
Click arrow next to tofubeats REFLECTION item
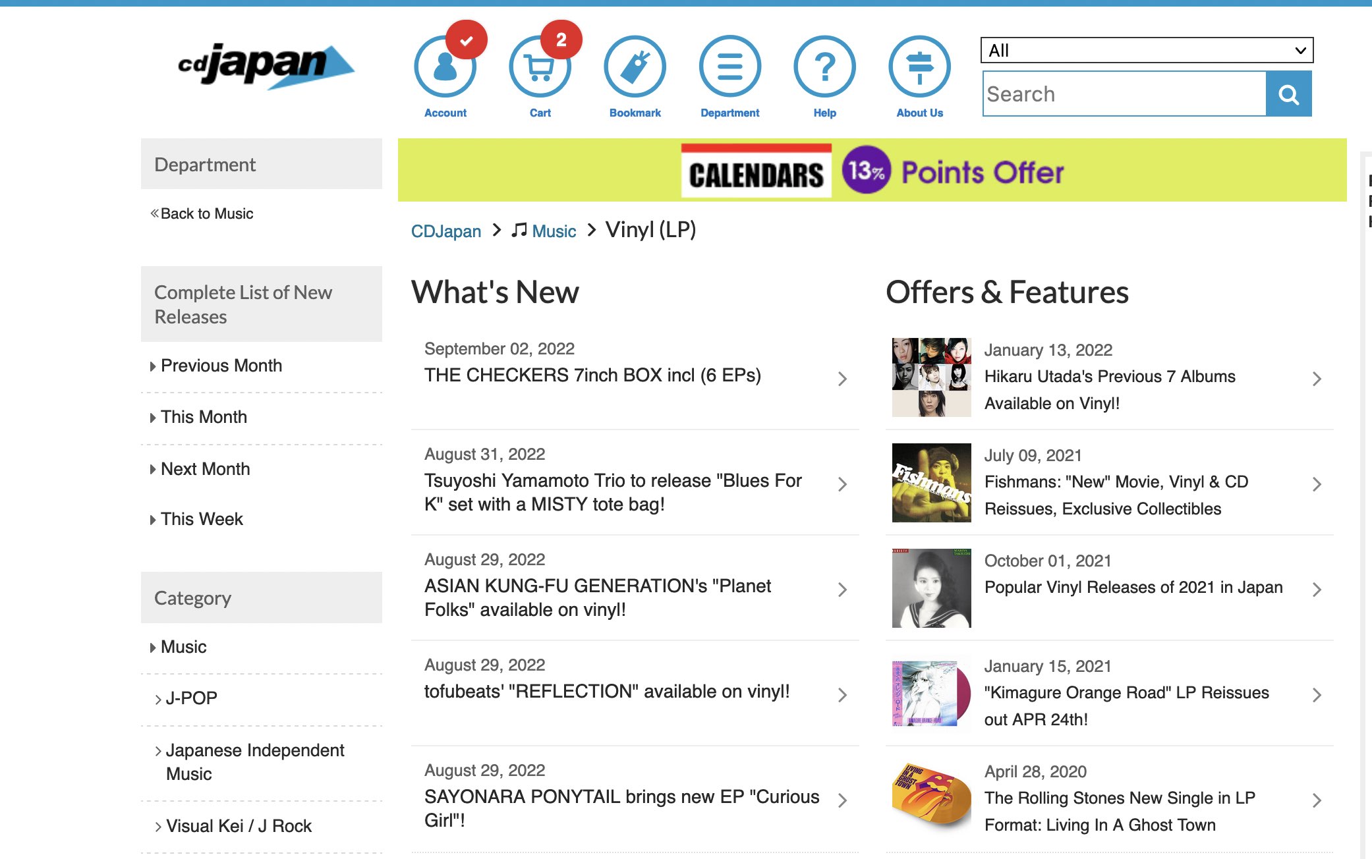842,695
